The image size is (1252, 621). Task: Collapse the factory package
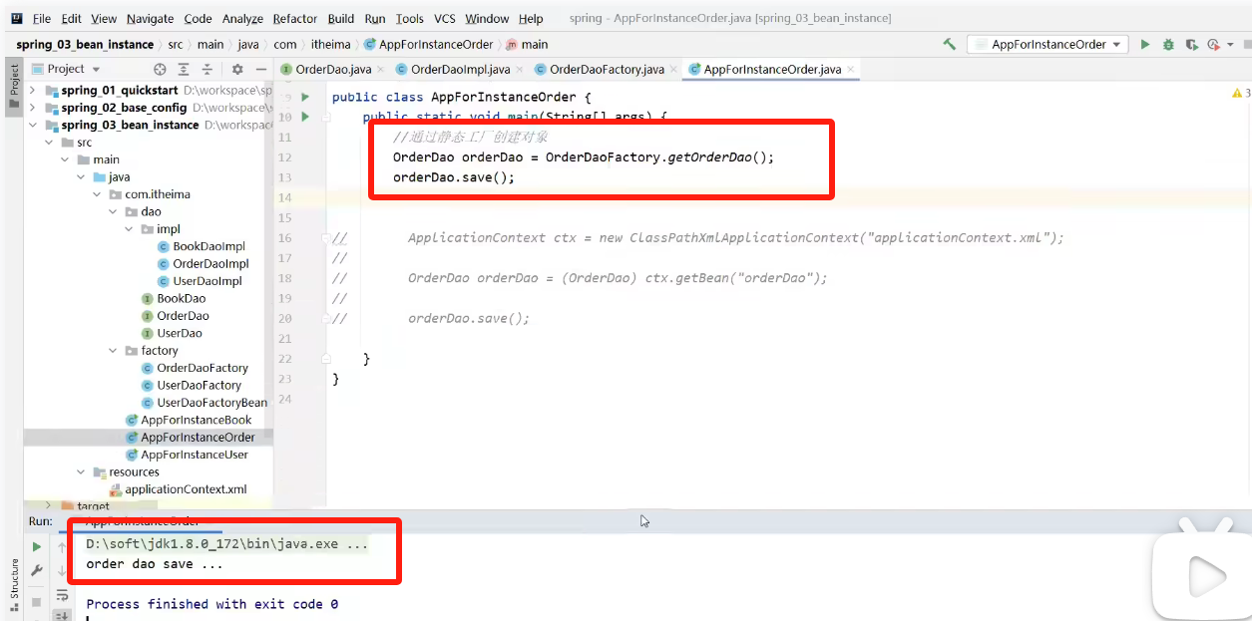(x=113, y=350)
